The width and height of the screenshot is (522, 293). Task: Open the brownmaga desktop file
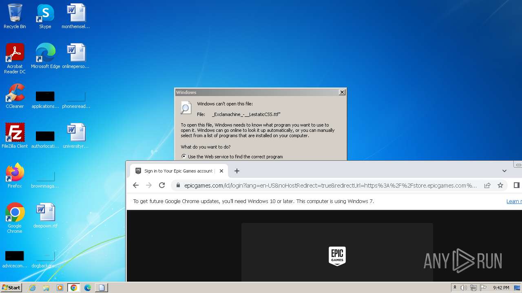click(x=45, y=179)
